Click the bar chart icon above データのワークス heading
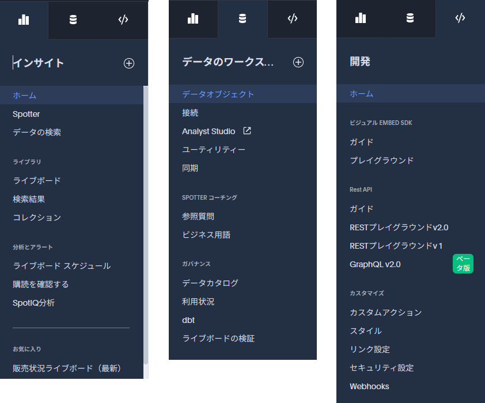Viewport: 485px width, 403px height. (x=193, y=18)
